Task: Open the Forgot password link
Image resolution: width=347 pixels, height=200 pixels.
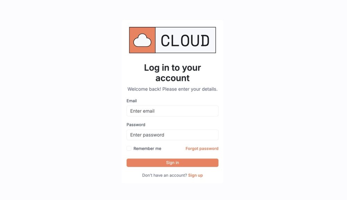Action: tap(202, 148)
